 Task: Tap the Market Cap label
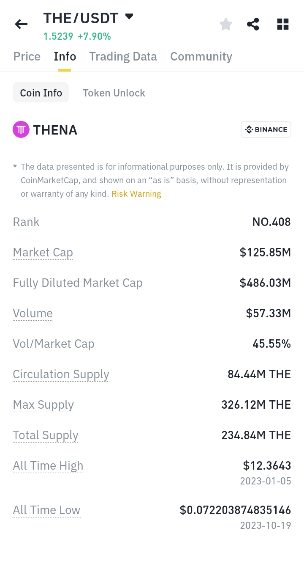click(43, 253)
